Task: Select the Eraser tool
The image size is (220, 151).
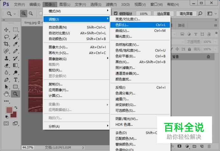Action: coord(6,65)
